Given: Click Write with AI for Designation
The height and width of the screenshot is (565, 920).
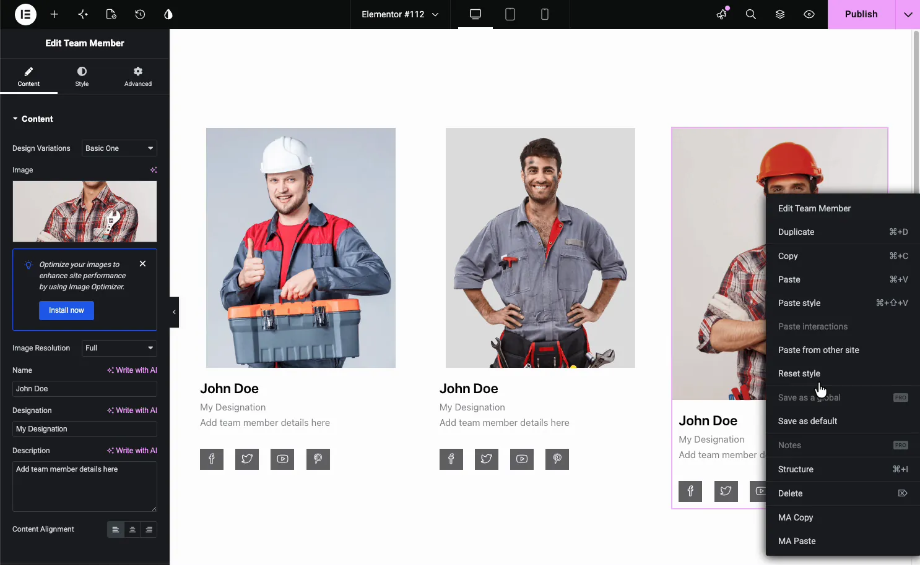Looking at the screenshot, I should click(132, 410).
